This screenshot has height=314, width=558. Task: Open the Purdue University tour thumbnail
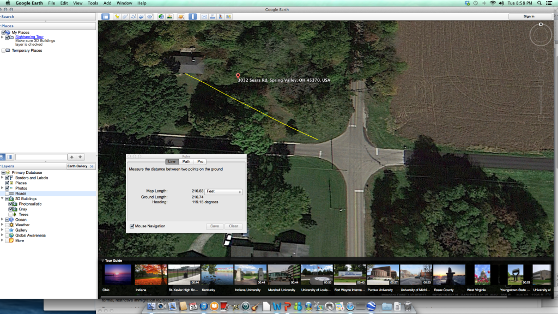[x=383, y=275]
